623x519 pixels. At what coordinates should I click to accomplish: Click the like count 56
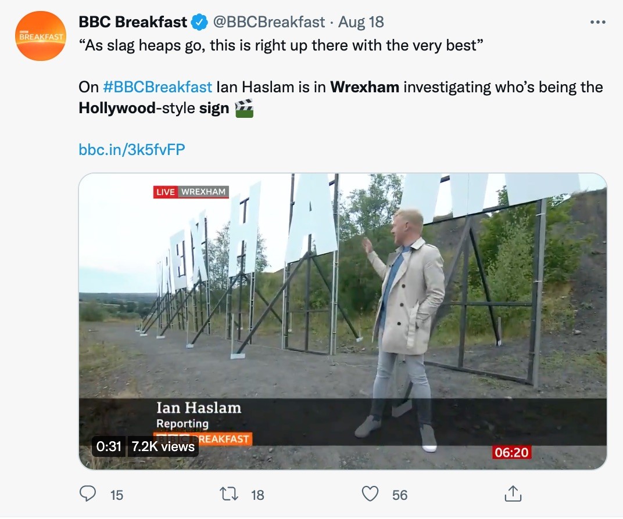[400, 495]
